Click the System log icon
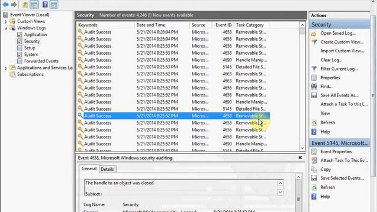Screen dimensions: 377x212 click(19, 55)
